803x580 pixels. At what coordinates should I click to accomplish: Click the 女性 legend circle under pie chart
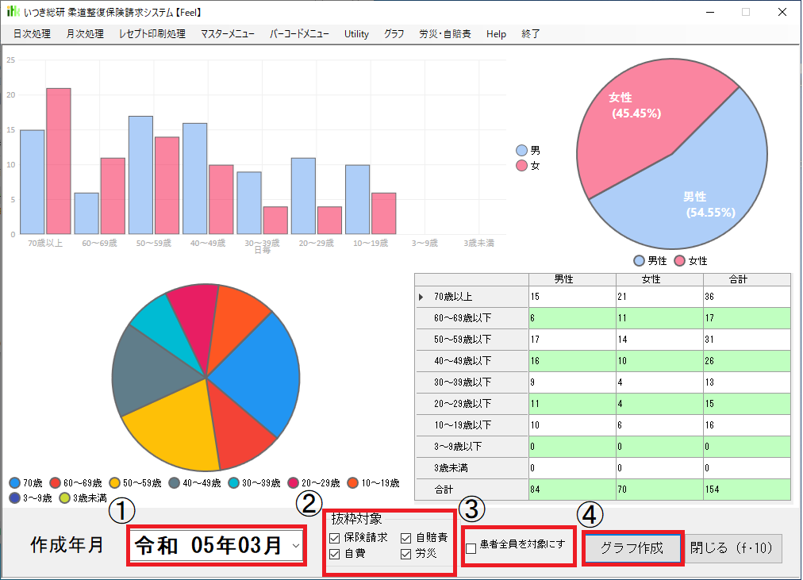click(x=679, y=260)
